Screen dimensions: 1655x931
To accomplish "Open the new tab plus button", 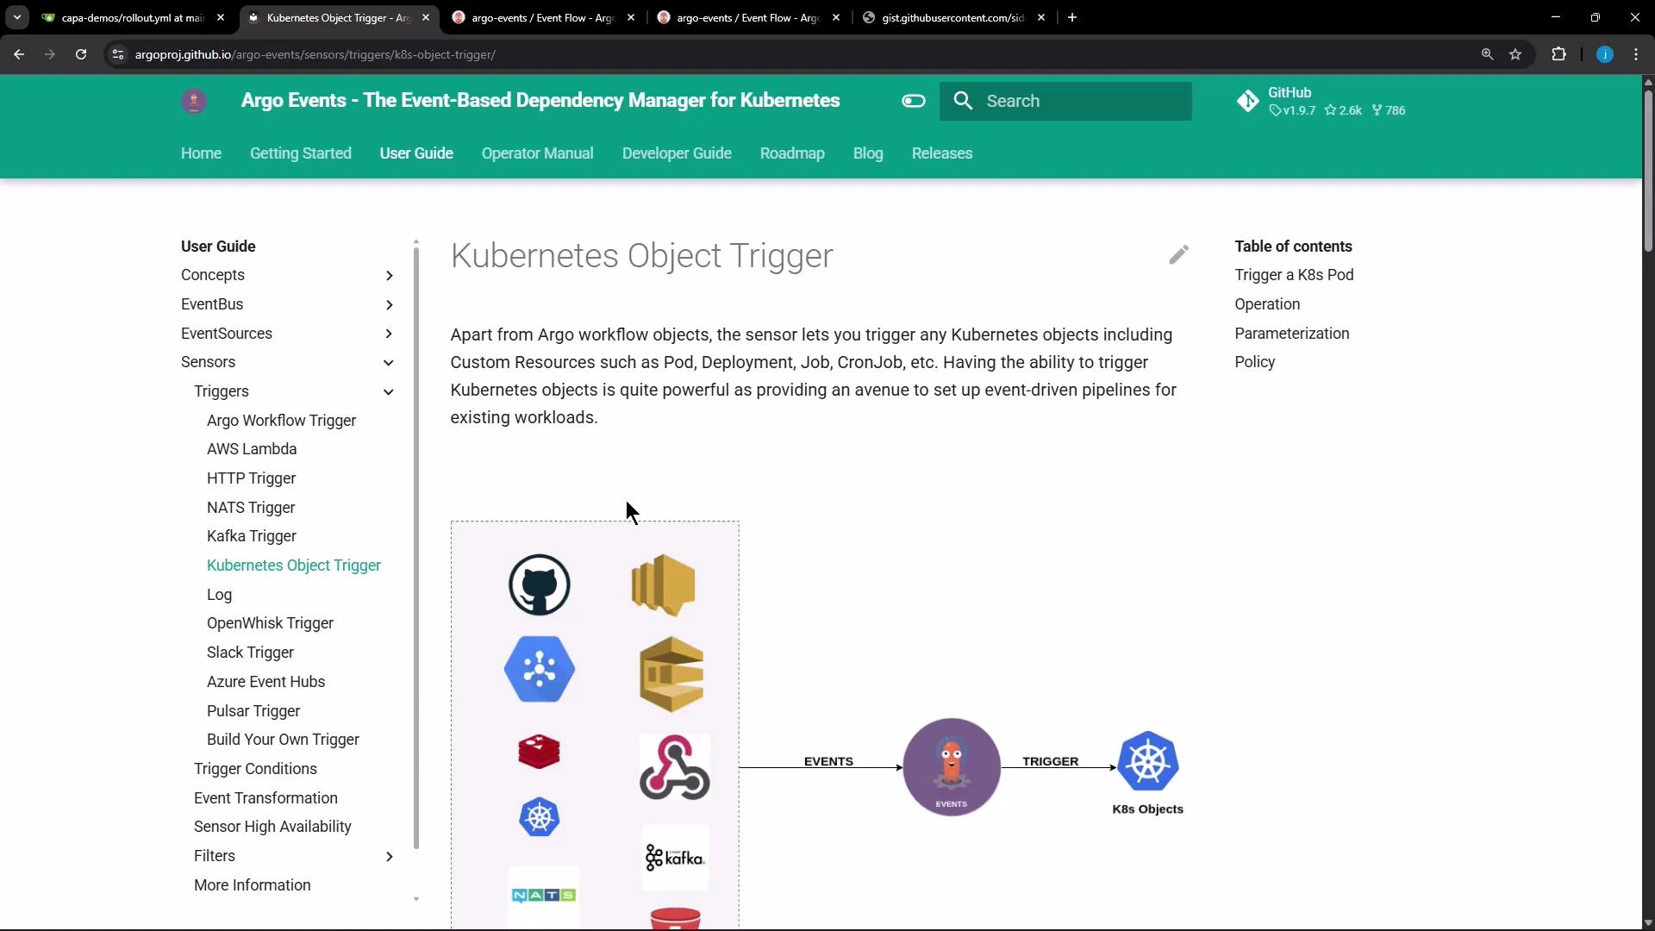I will (x=1072, y=17).
